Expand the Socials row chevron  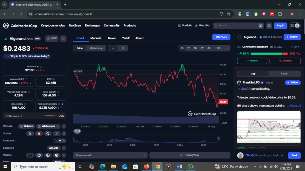coord(64,134)
